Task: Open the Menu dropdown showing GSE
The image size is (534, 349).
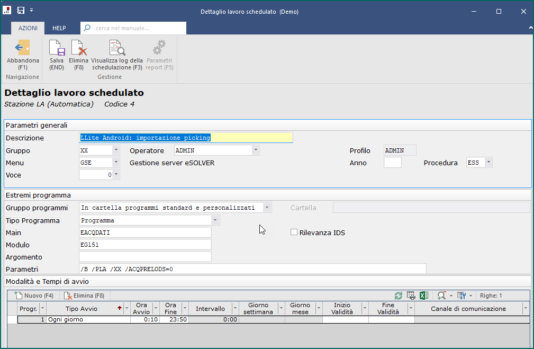Action: [116, 163]
